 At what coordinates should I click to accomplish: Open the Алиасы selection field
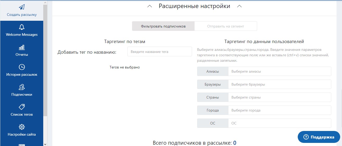click(x=280, y=71)
